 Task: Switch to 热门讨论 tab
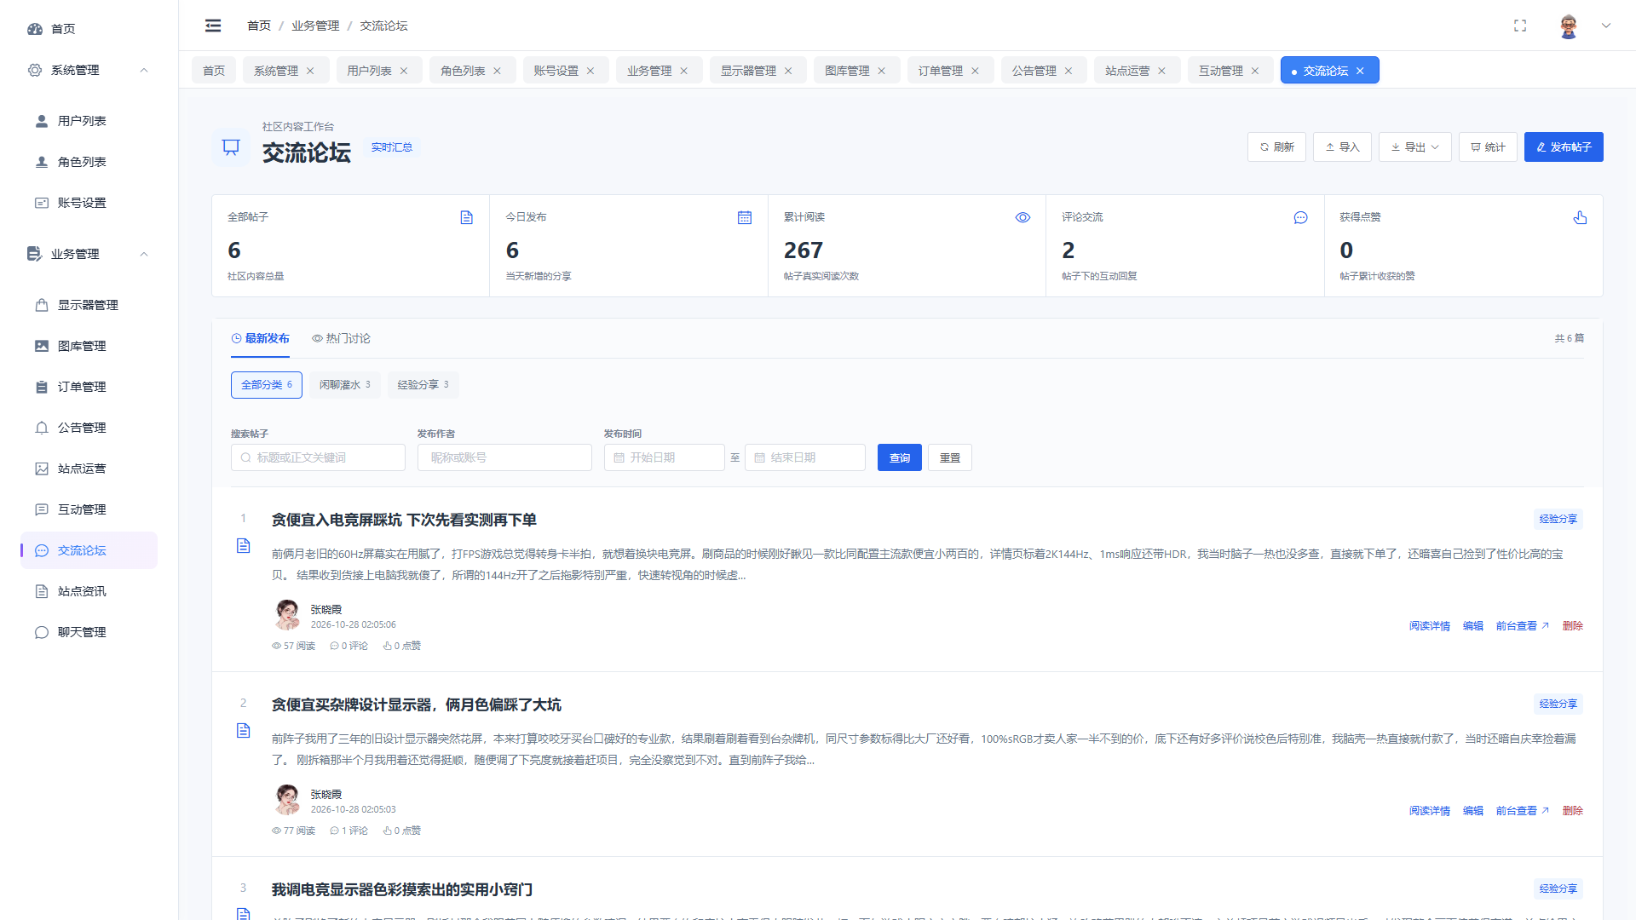click(x=341, y=338)
